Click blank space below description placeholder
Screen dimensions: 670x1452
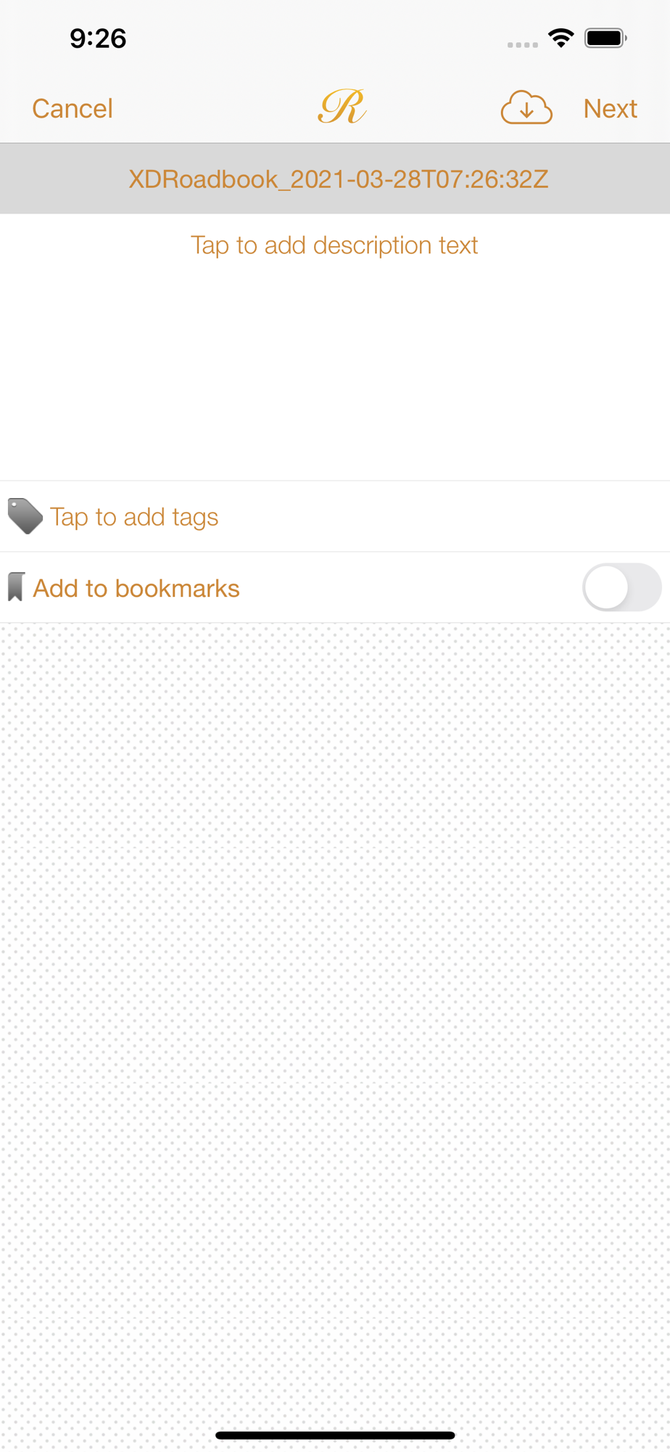[x=335, y=370]
